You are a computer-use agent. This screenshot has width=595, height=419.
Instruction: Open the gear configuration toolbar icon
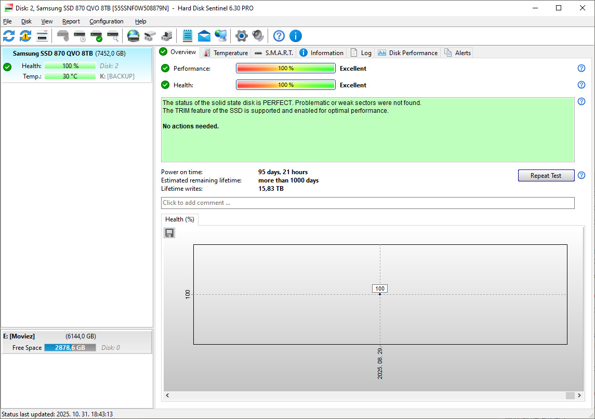click(x=241, y=36)
